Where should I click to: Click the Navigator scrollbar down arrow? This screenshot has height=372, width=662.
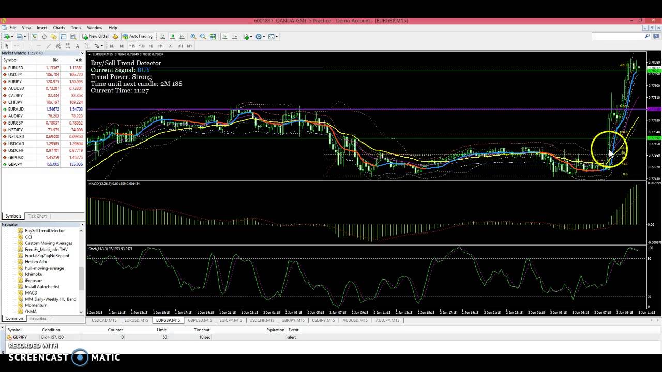(x=82, y=312)
